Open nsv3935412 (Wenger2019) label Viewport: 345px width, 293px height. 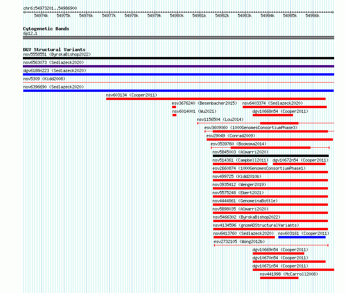click(239, 184)
